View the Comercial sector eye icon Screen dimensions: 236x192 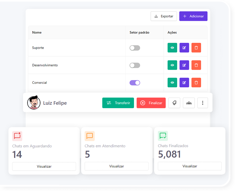click(x=172, y=83)
